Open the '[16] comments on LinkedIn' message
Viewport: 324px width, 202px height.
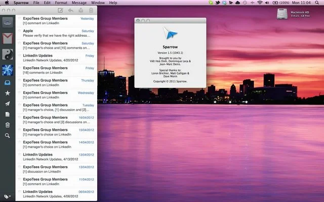pyautogui.click(x=56, y=70)
